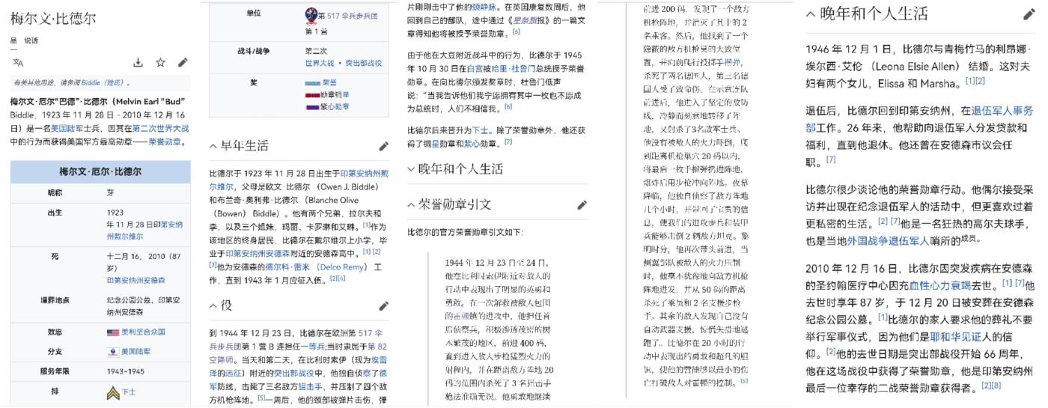Click the infobox title 梅尔文·厄尔·比德尔

[x=100, y=172]
